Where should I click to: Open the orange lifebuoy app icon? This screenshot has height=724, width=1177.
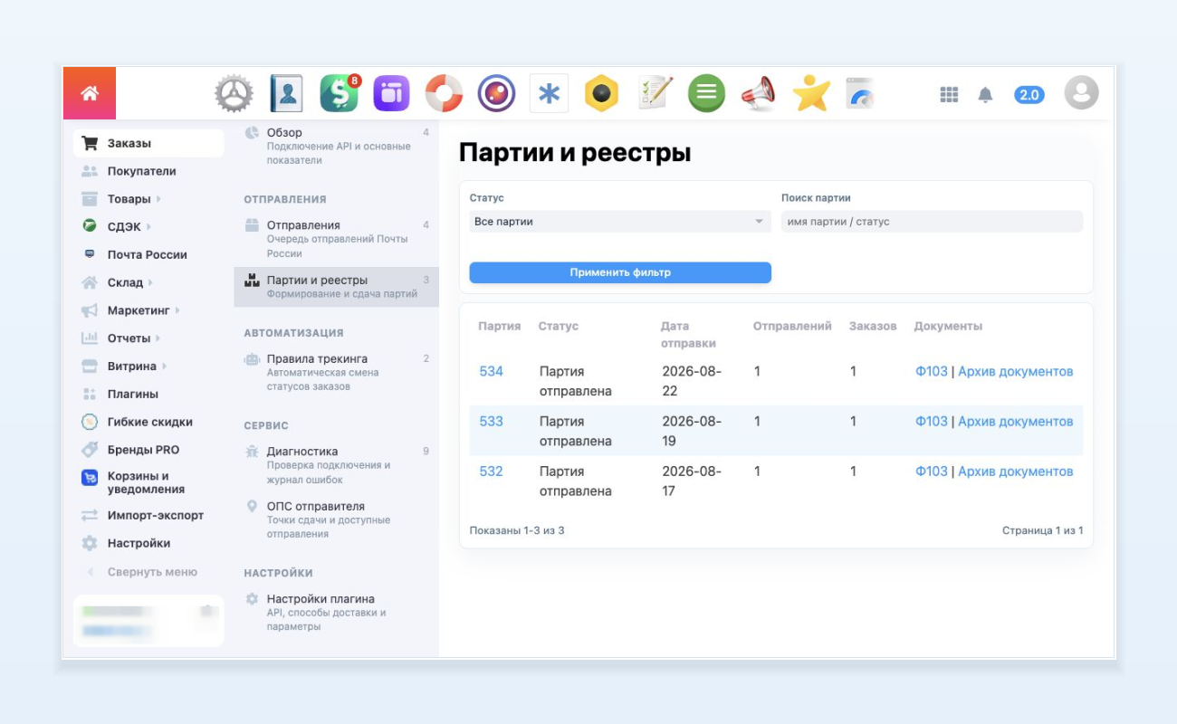[444, 93]
